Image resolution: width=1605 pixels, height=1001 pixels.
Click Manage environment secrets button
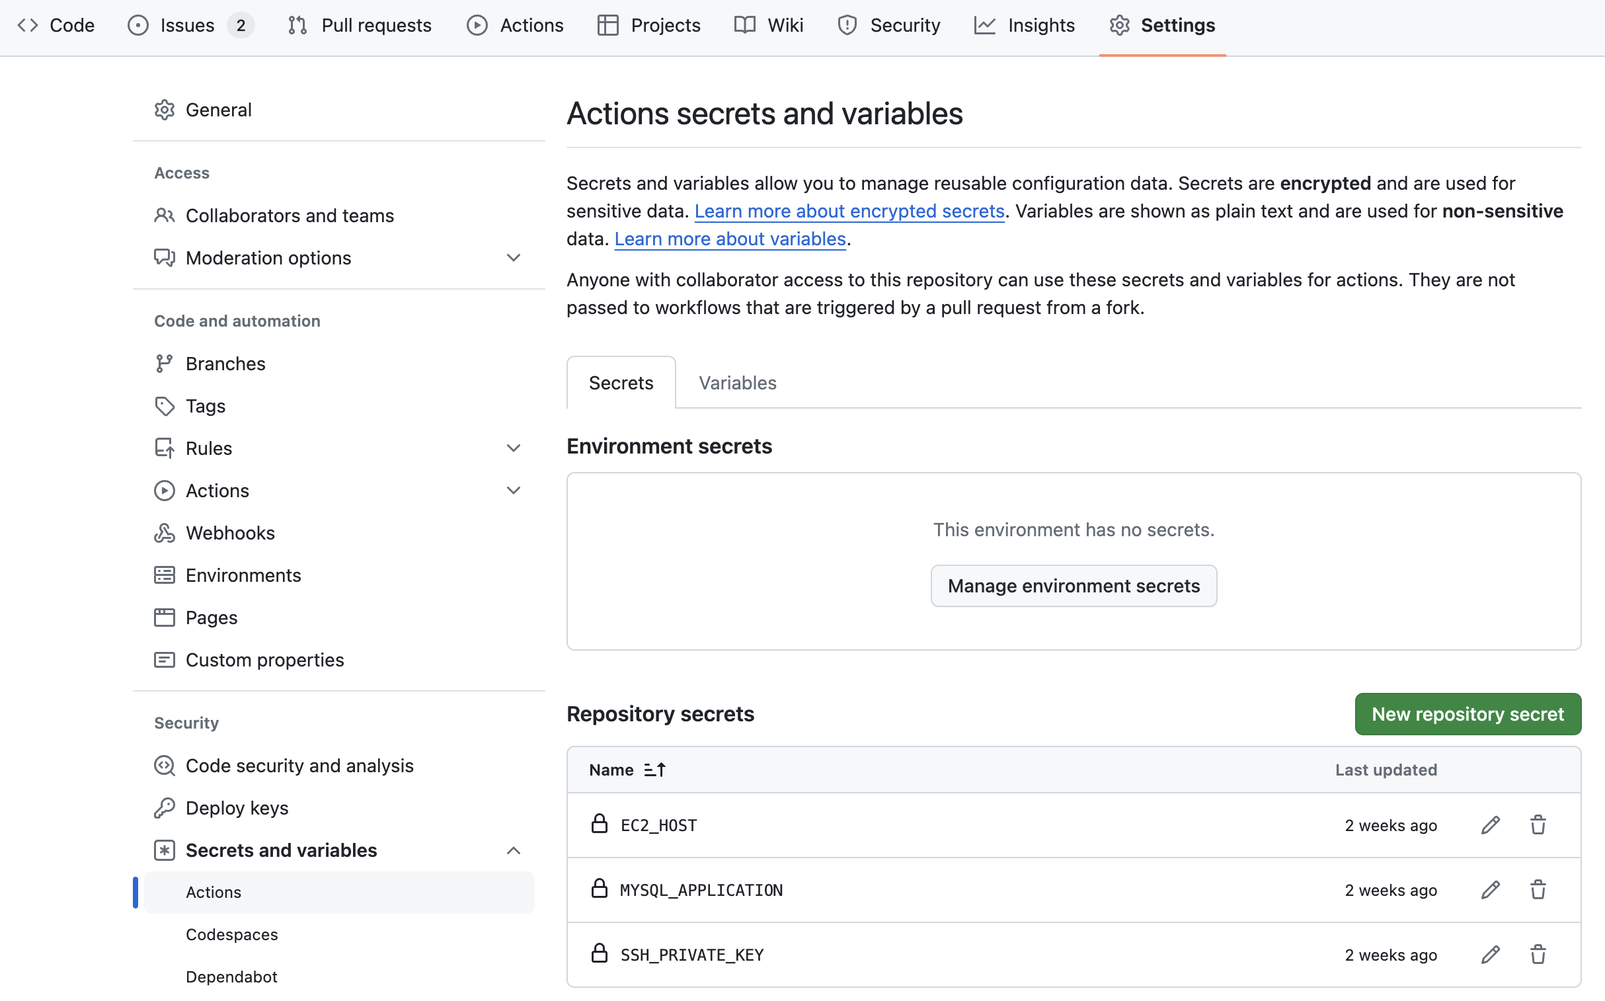(x=1073, y=586)
